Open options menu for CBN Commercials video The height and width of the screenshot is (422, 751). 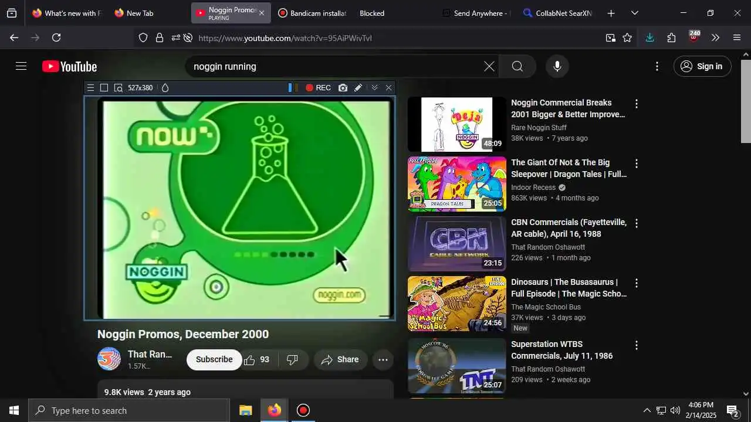[636, 223]
